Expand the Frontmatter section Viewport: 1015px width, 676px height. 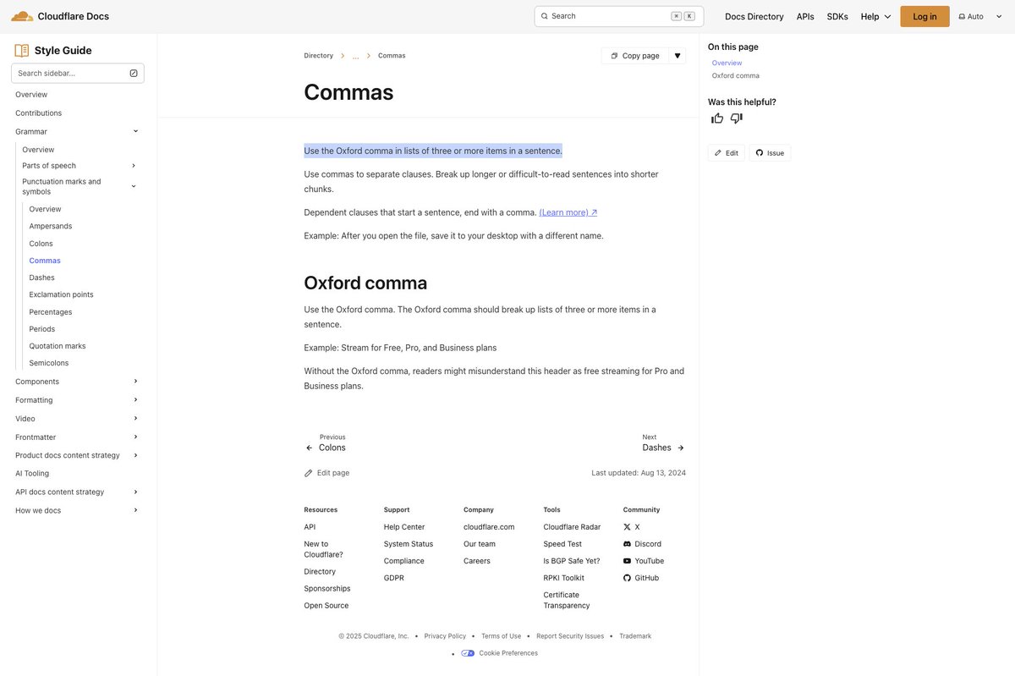coord(135,437)
